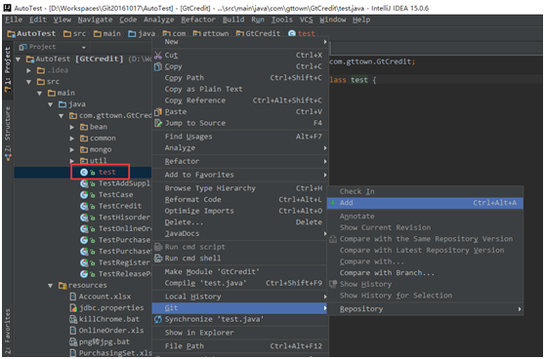The height and width of the screenshot is (359, 545).
Task: Choose Copy Path from context menu
Action: (240, 78)
